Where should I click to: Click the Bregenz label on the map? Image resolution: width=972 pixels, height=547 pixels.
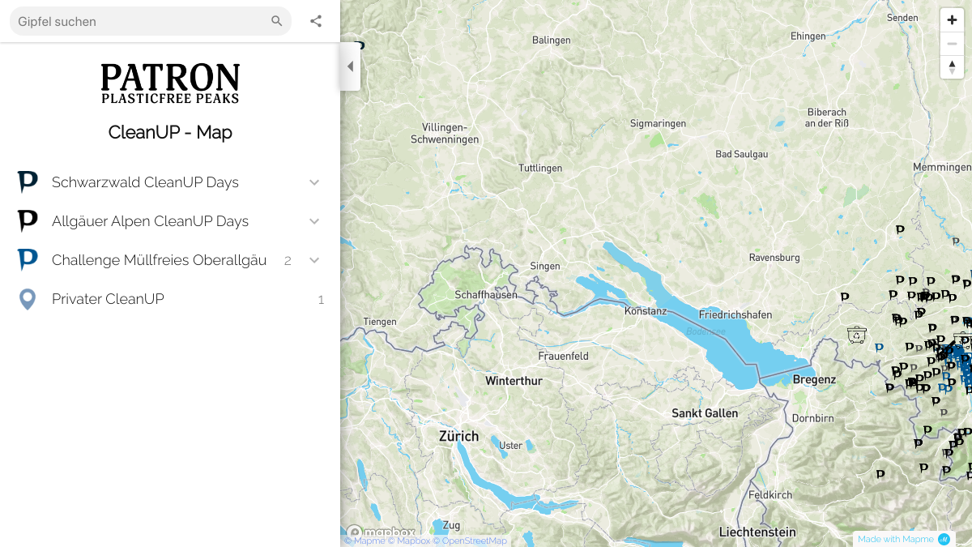pos(814,379)
